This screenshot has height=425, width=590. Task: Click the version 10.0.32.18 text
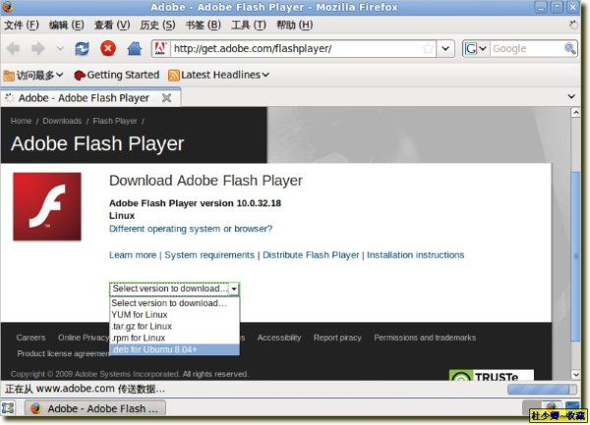click(195, 203)
